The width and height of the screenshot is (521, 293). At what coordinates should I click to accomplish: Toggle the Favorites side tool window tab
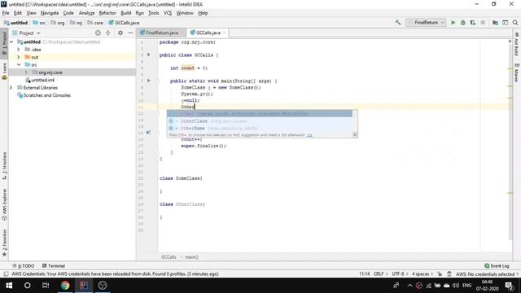pyautogui.click(x=4, y=243)
